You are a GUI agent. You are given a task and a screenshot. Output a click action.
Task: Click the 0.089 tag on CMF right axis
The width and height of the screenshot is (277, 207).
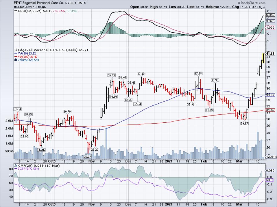(x=270, y=171)
